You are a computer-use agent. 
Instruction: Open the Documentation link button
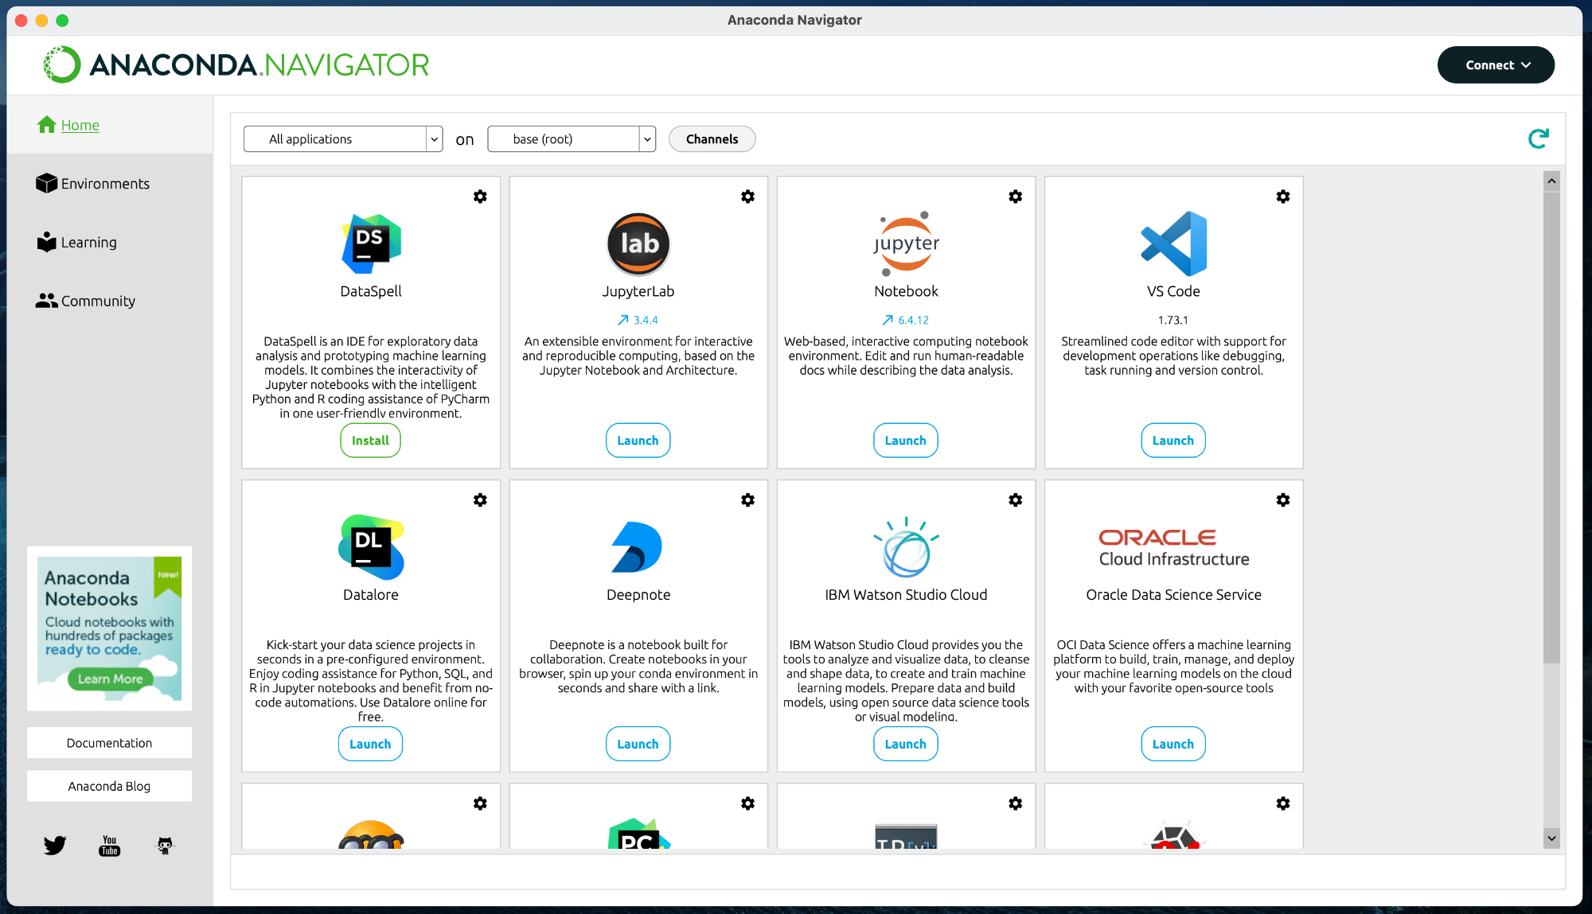click(109, 743)
